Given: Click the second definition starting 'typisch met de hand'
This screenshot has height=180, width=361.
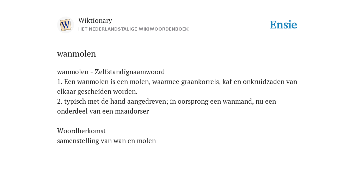Looking at the screenshot, I should point(166,106).
